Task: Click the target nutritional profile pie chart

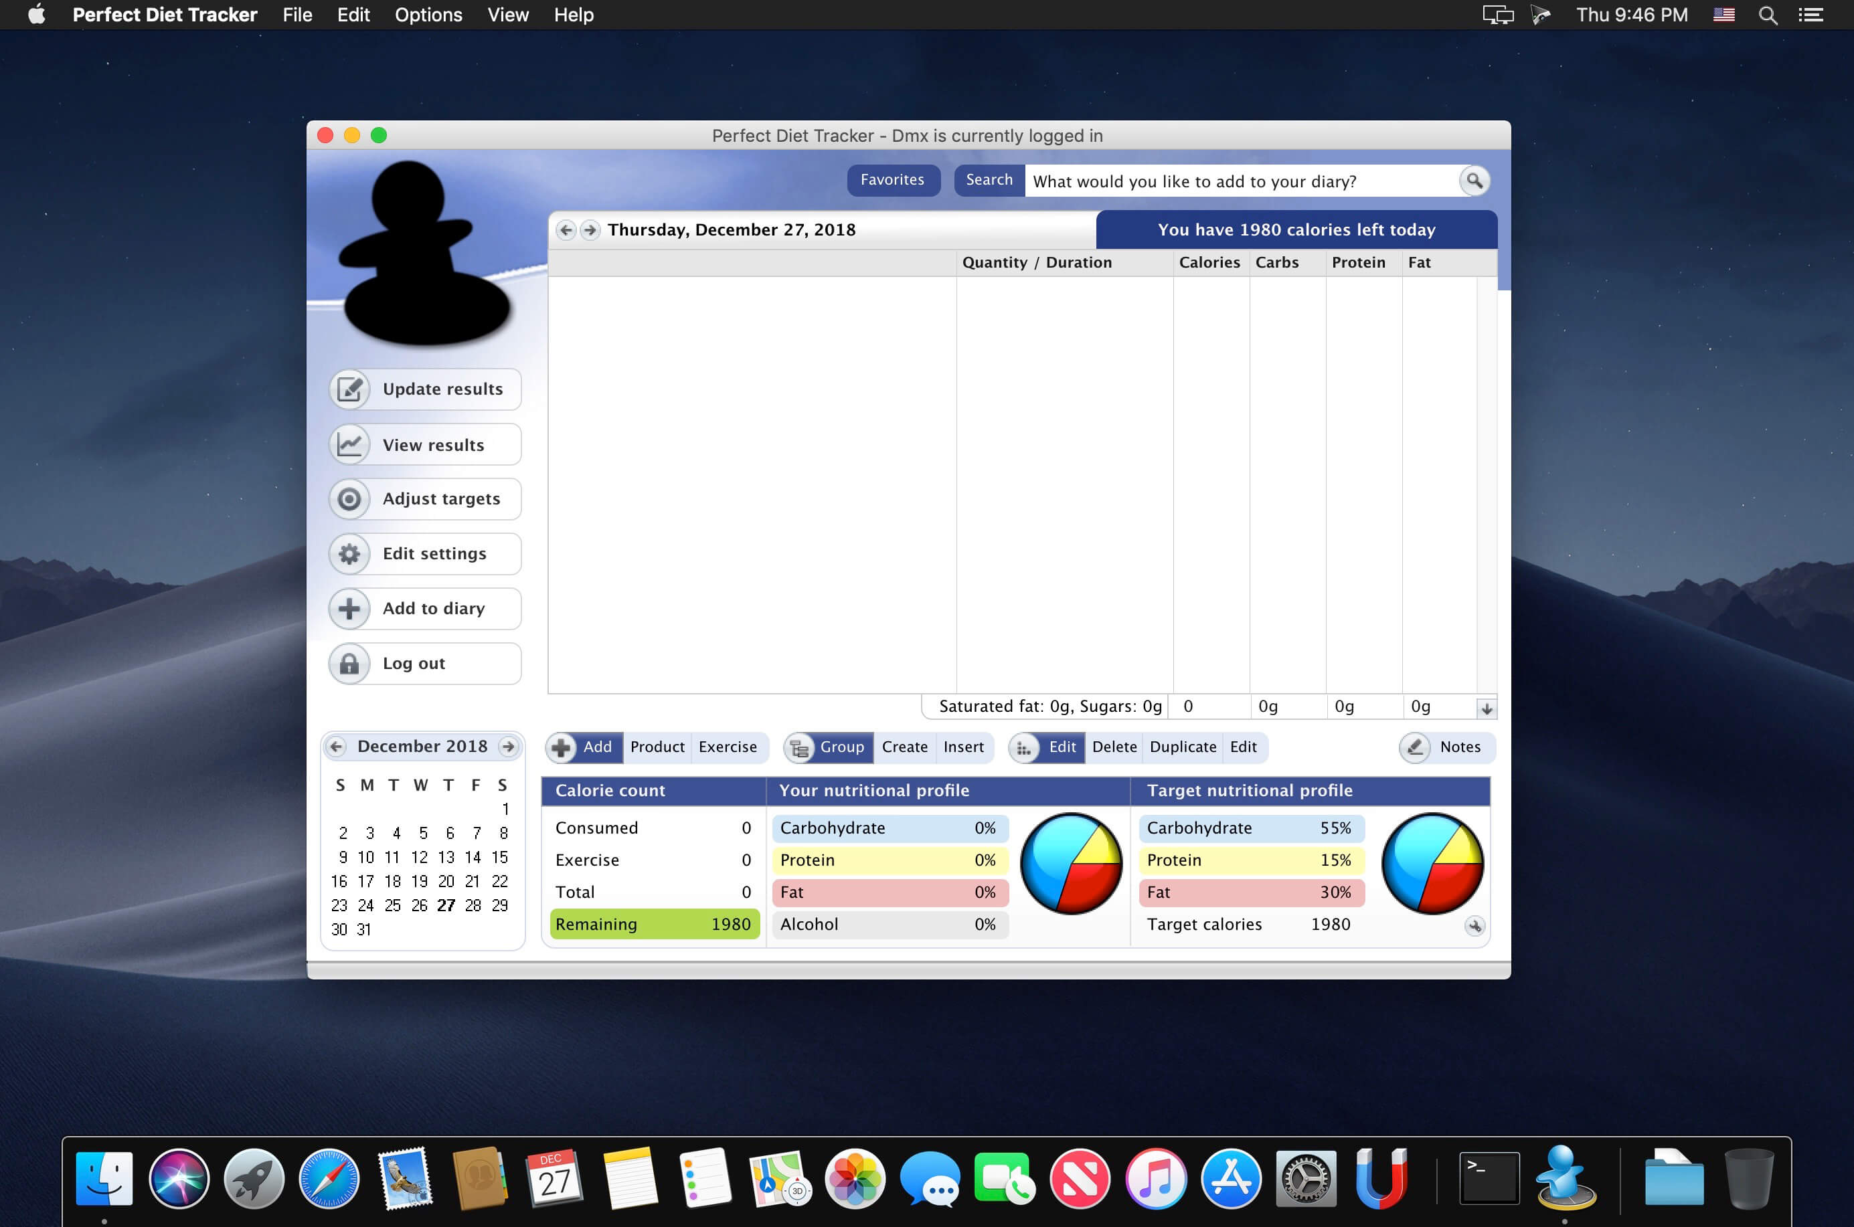Action: pyautogui.click(x=1432, y=863)
